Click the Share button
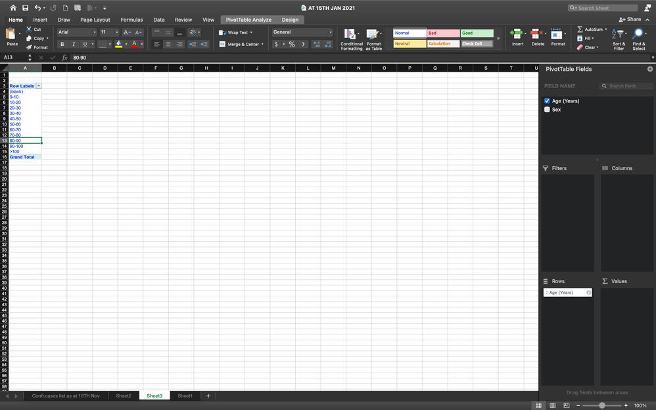Viewport: 656px width, 410px height. [630, 19]
